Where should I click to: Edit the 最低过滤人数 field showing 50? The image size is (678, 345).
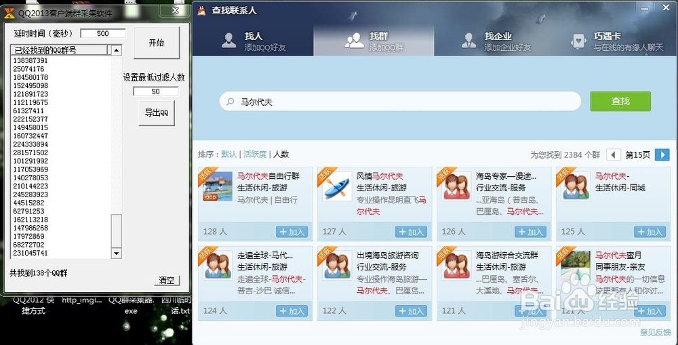click(156, 92)
